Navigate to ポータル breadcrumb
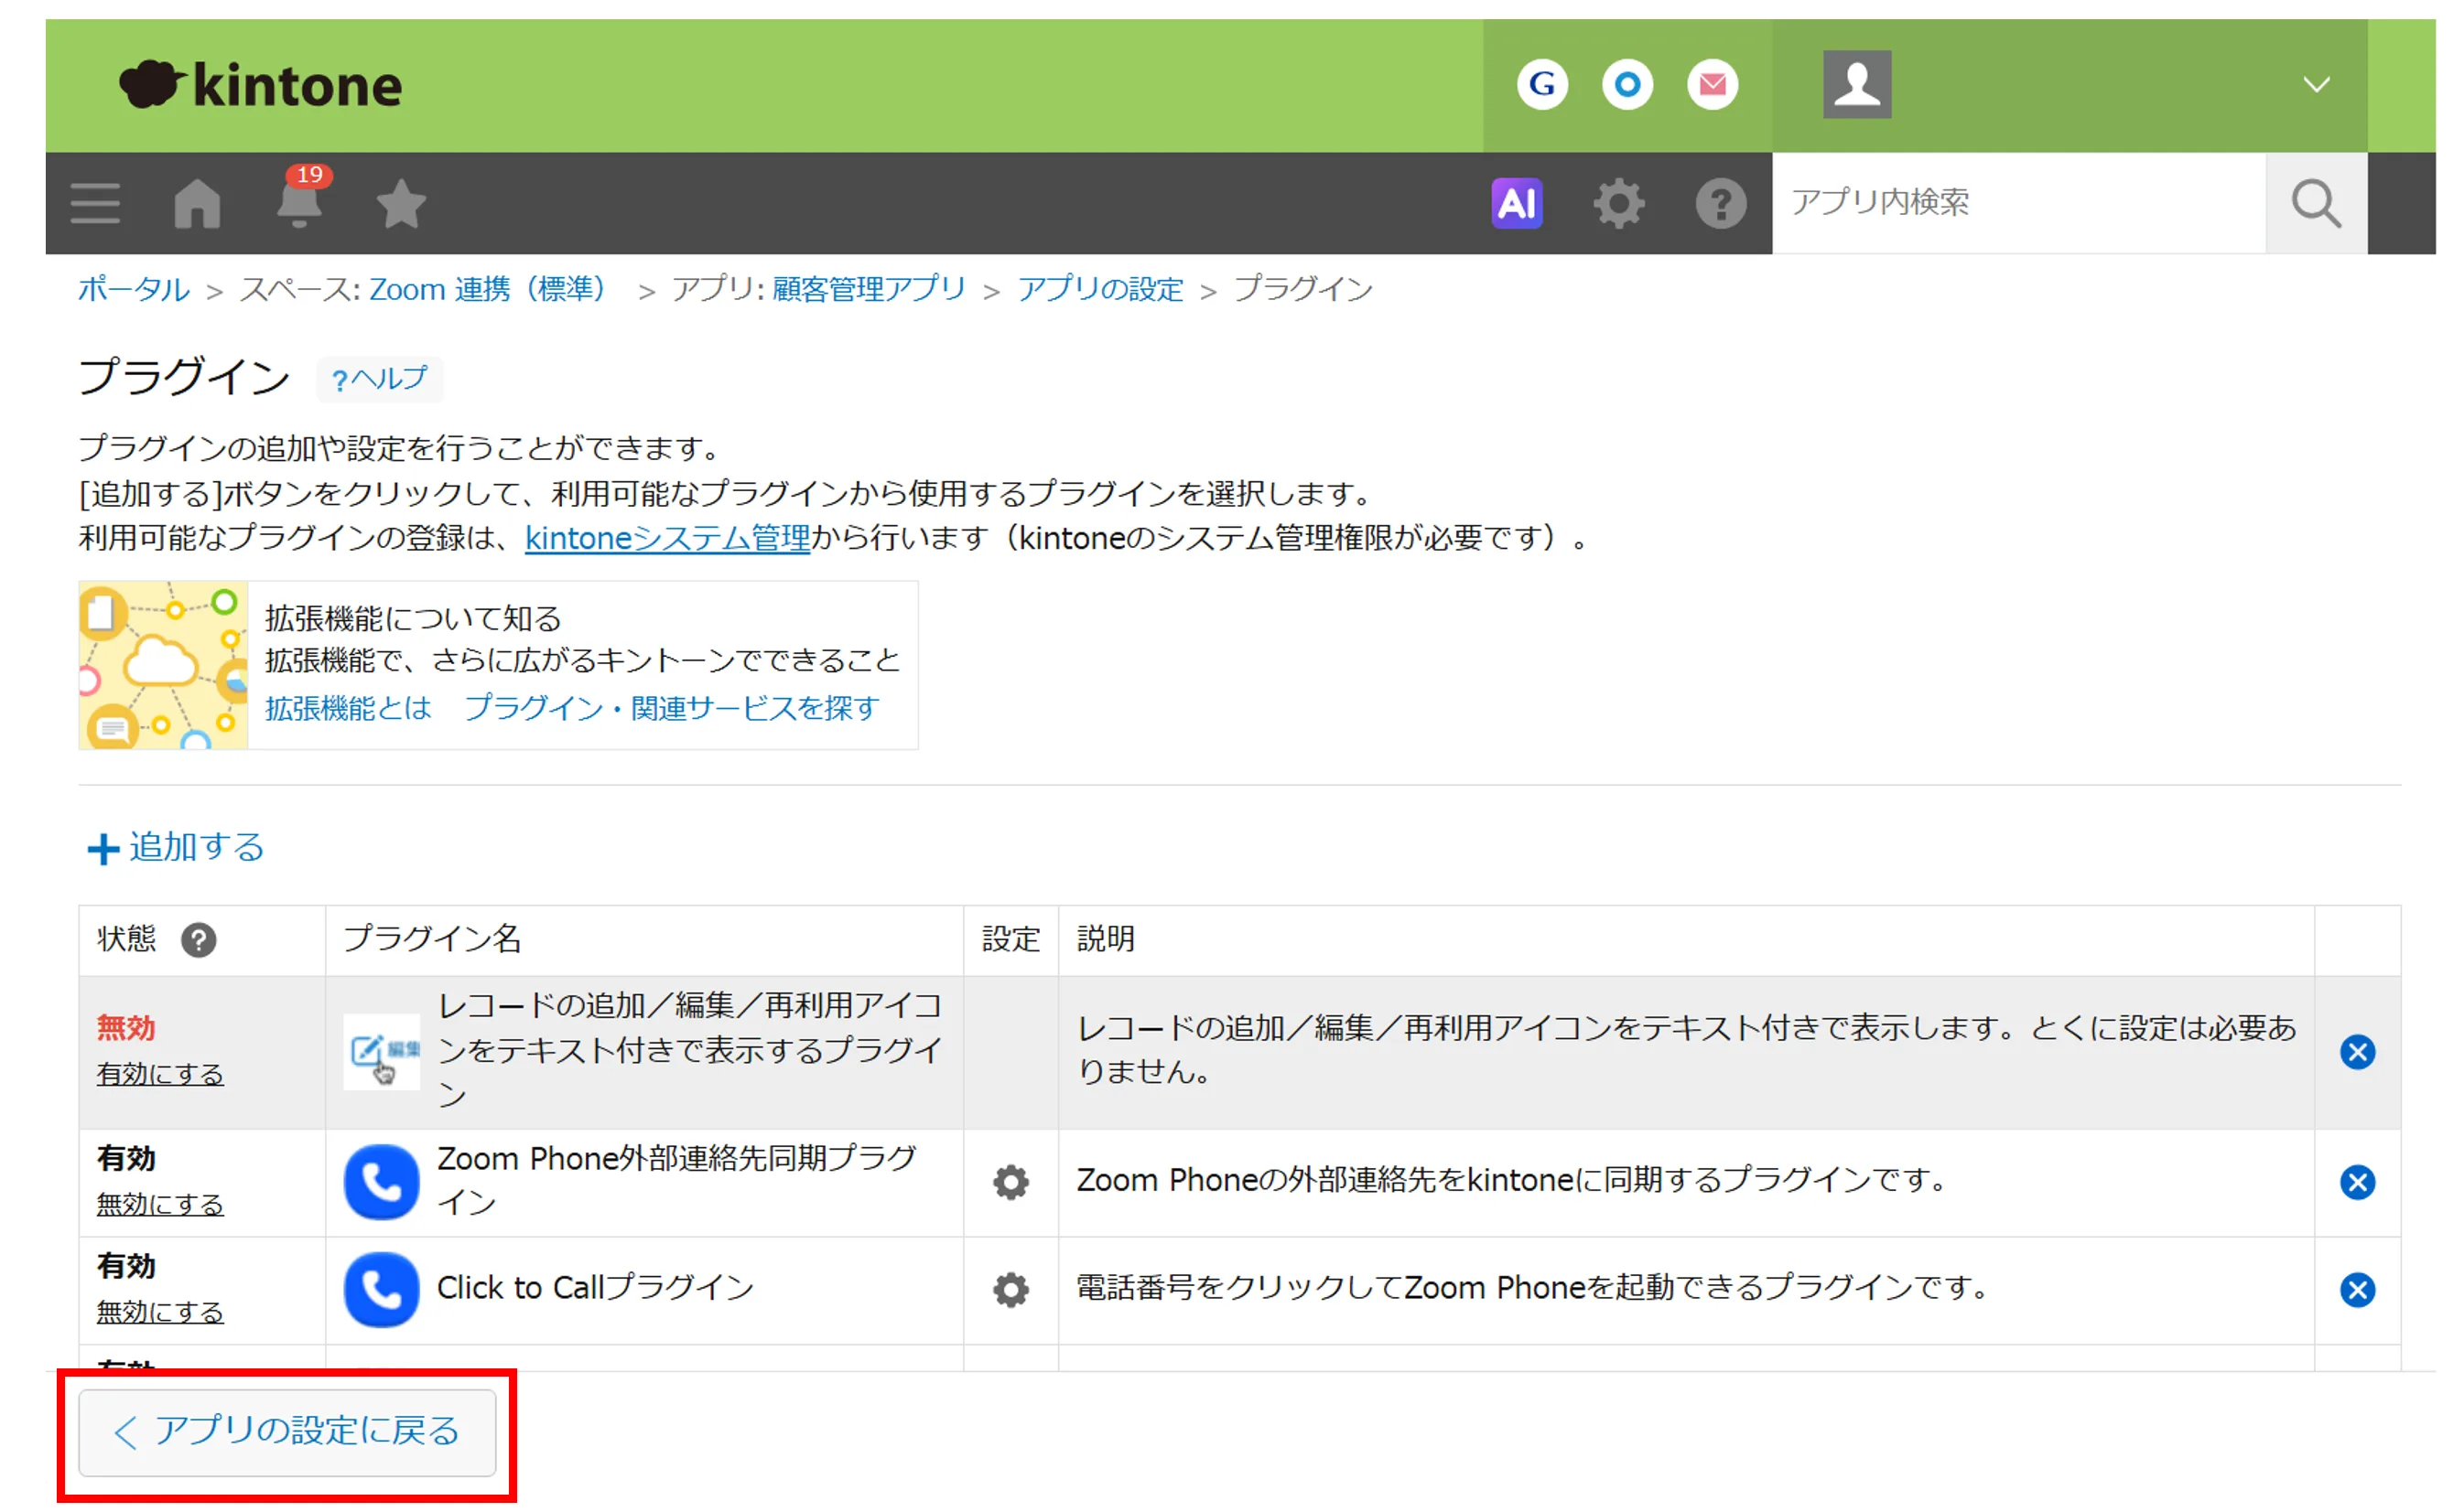This screenshot has width=2464, height=1512. 134,290
